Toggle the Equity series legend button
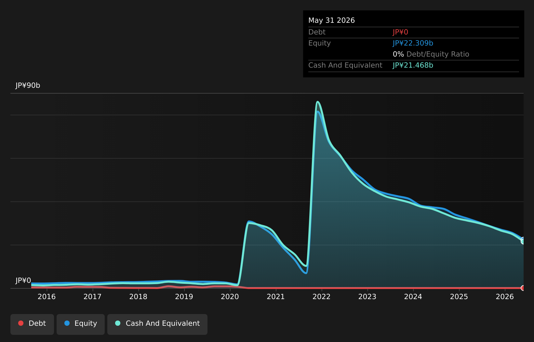Image resolution: width=534 pixels, height=342 pixels. tap(81, 324)
